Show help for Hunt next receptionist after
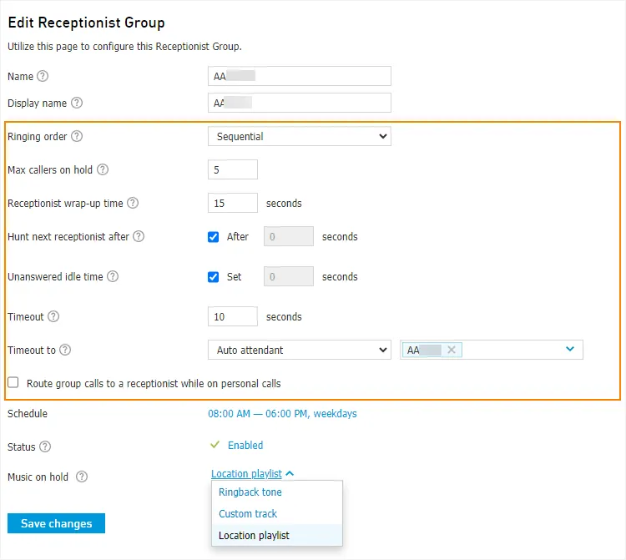626x560 pixels. pos(139,236)
